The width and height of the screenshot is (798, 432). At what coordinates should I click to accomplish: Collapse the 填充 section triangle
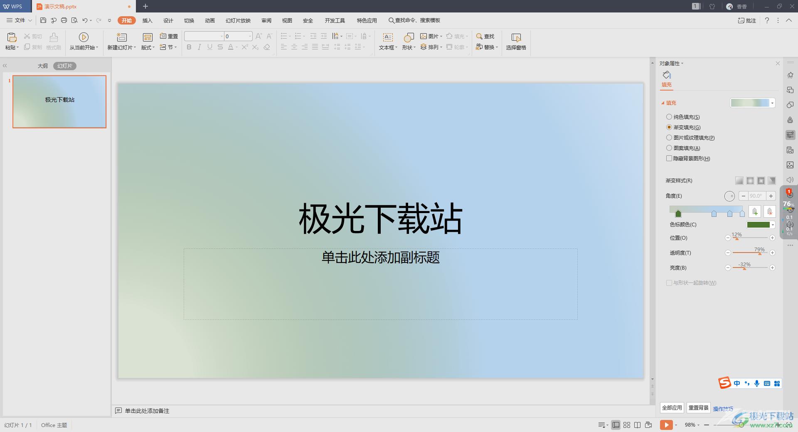click(663, 103)
